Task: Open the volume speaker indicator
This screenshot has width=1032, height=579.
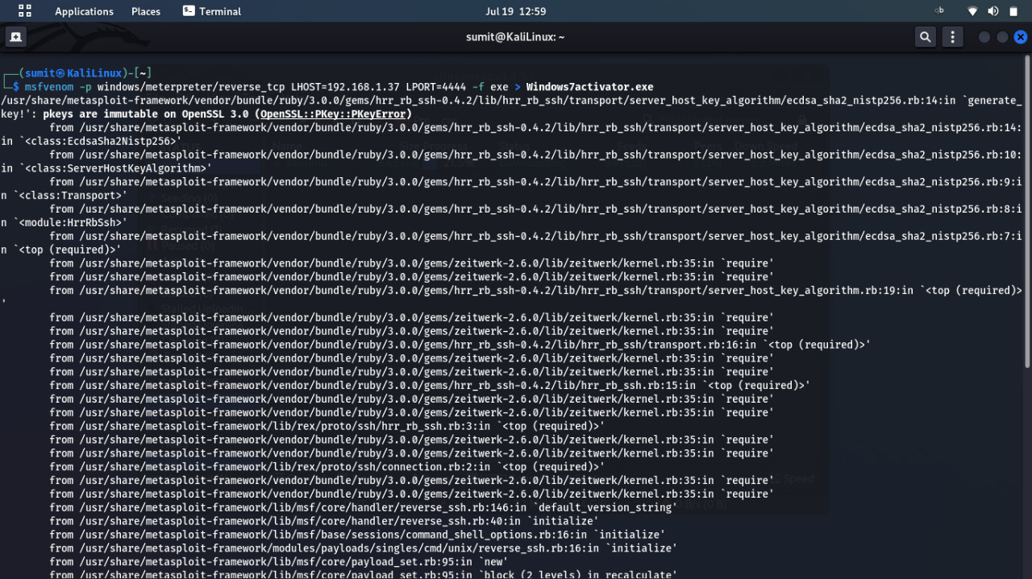Action: point(993,11)
